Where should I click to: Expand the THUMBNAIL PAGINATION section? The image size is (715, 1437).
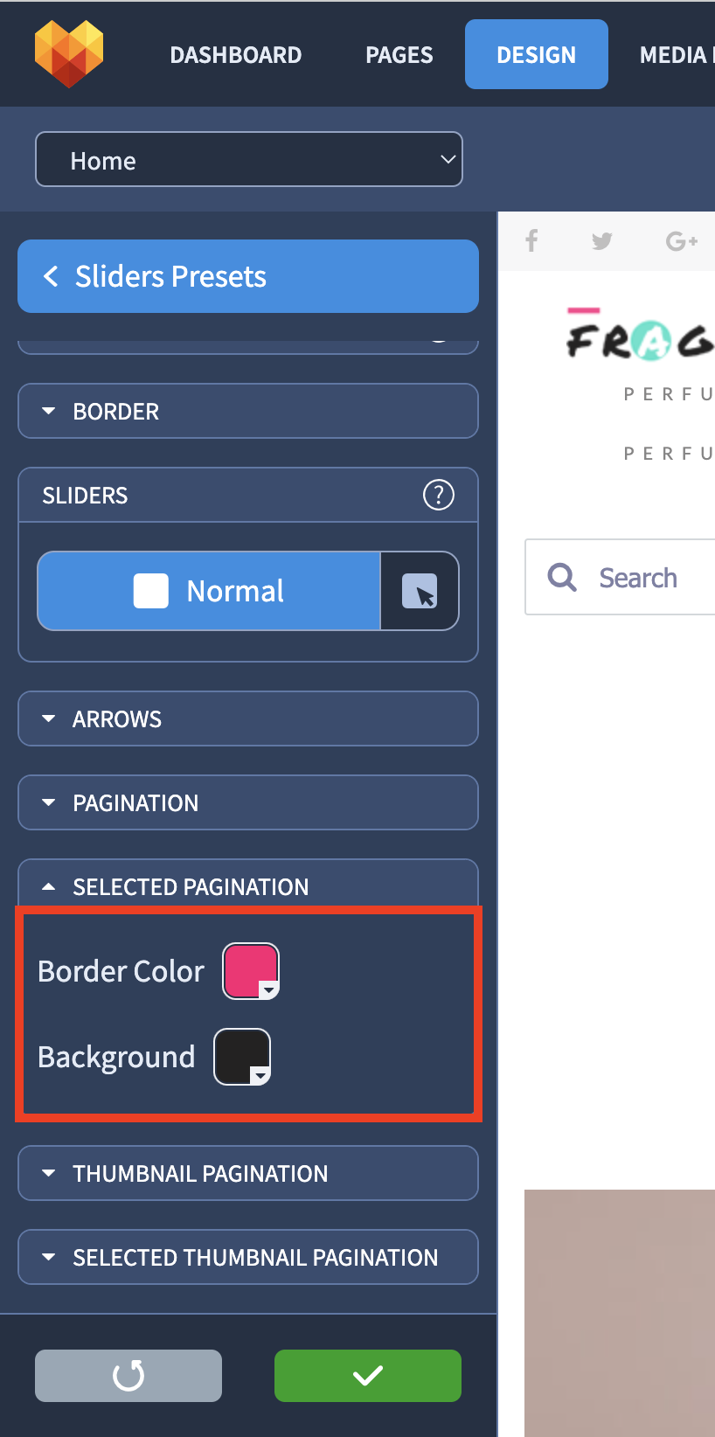[x=248, y=1173]
